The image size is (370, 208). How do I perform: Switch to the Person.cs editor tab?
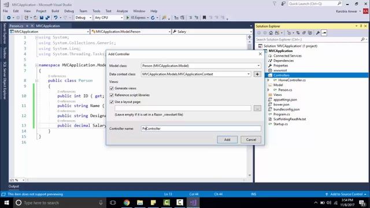[x=16, y=26]
